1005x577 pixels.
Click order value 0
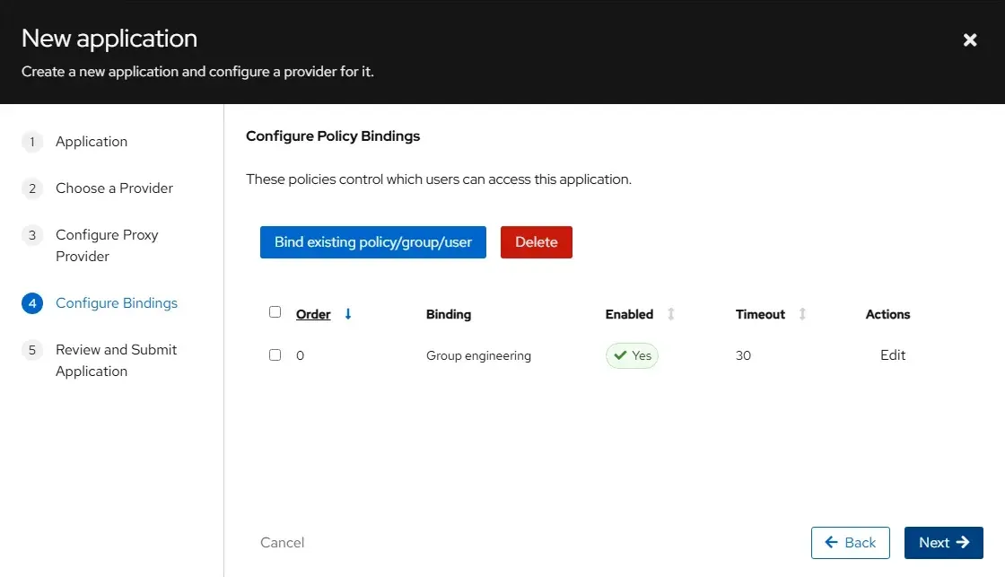(x=300, y=356)
